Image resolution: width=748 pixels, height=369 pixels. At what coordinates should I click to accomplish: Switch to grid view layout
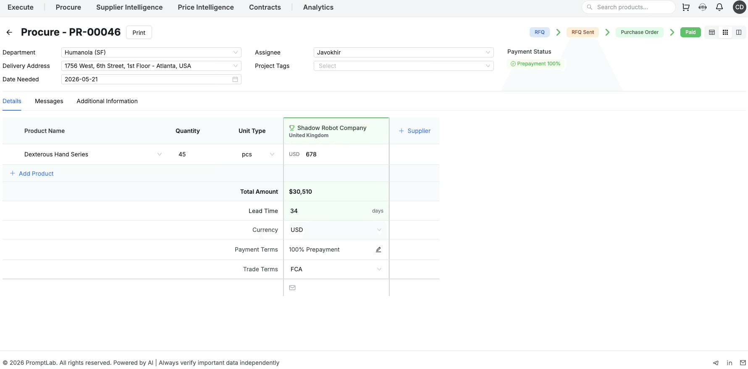[x=725, y=32]
